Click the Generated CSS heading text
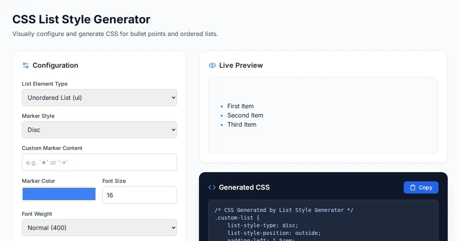460x241 pixels. 244,187
